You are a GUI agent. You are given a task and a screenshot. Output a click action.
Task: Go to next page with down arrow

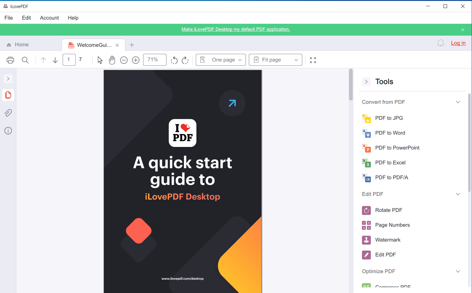click(x=55, y=60)
